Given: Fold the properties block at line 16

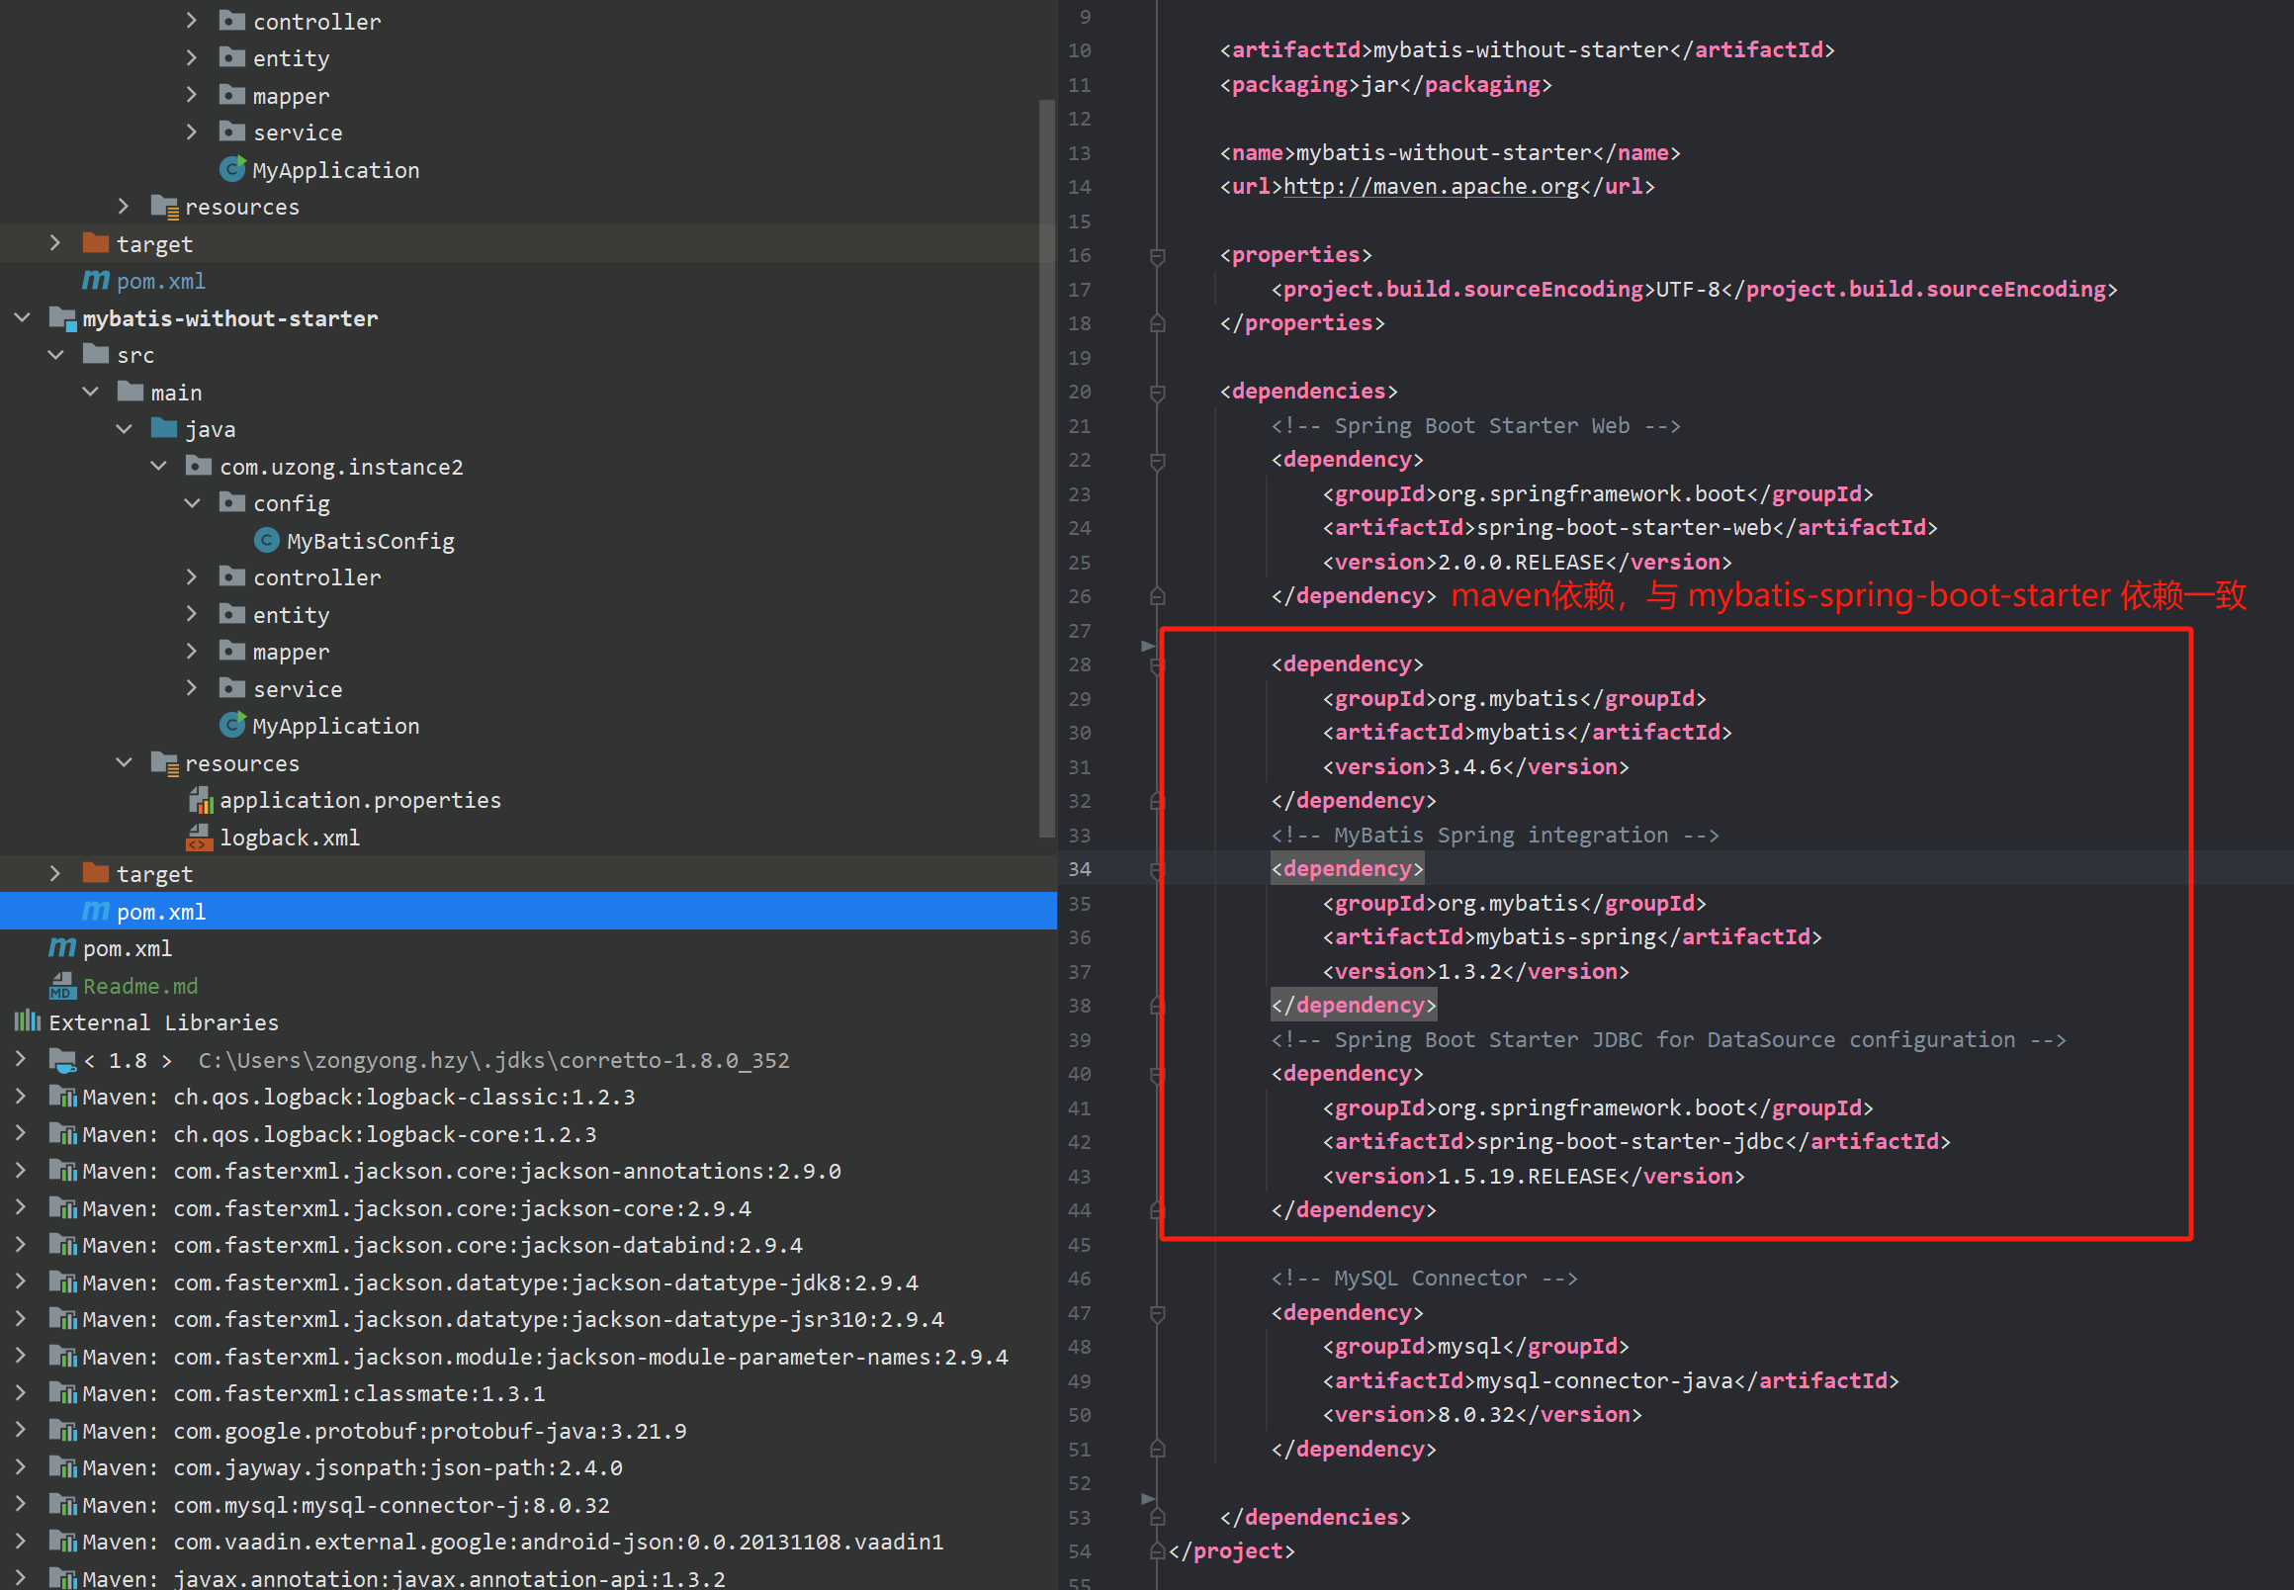Looking at the screenshot, I should (1157, 256).
